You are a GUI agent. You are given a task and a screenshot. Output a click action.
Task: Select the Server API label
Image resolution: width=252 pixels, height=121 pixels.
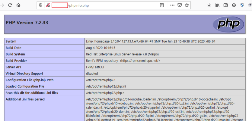[13, 67]
